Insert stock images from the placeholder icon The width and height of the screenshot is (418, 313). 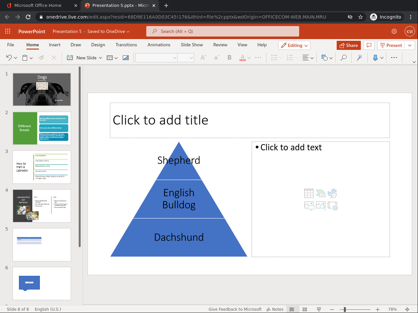click(x=321, y=205)
